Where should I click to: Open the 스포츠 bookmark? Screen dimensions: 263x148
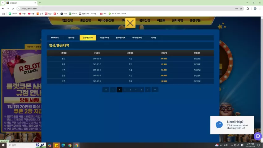click(x=73, y=14)
